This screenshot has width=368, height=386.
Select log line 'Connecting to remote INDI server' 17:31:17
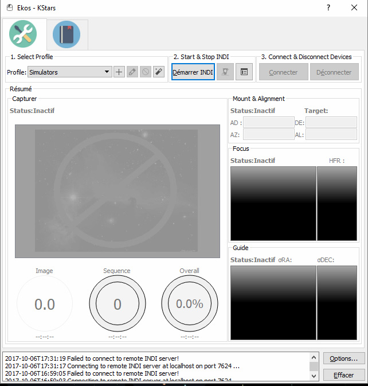tap(122, 366)
